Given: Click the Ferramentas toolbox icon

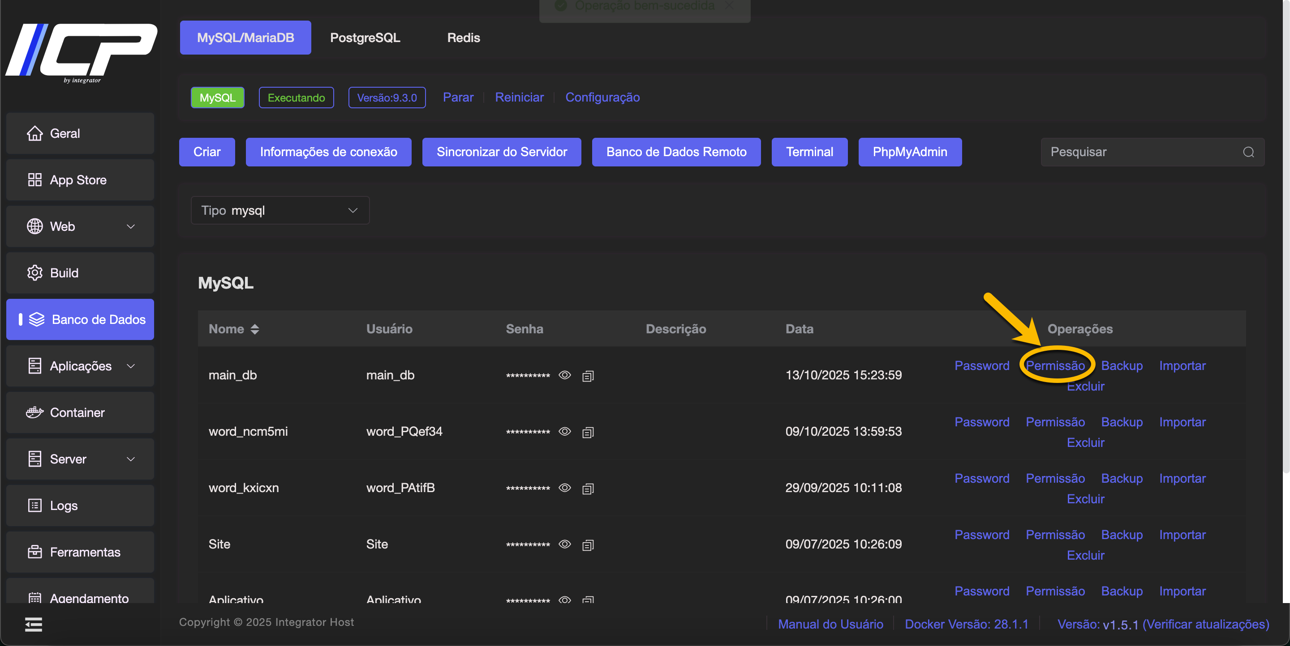Looking at the screenshot, I should [34, 552].
